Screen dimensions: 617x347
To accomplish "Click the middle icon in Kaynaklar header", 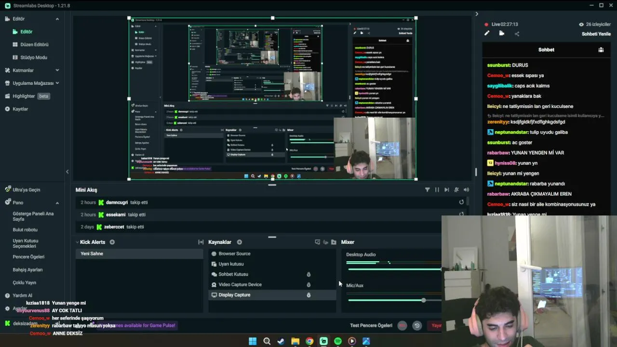I will tap(325, 242).
